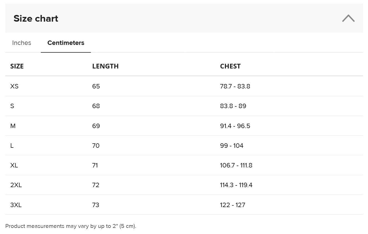Select the XL size row label

pos(14,165)
